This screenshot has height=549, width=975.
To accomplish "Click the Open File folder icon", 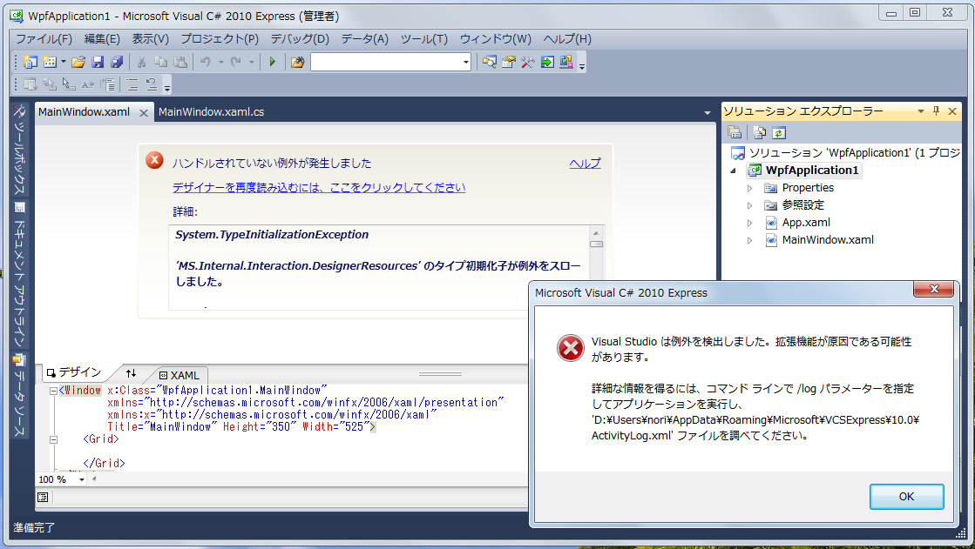I will tap(78, 62).
